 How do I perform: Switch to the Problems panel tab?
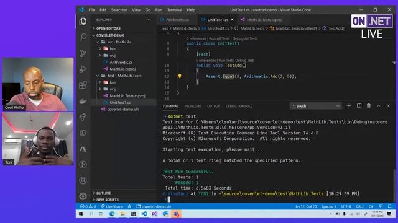point(193,106)
